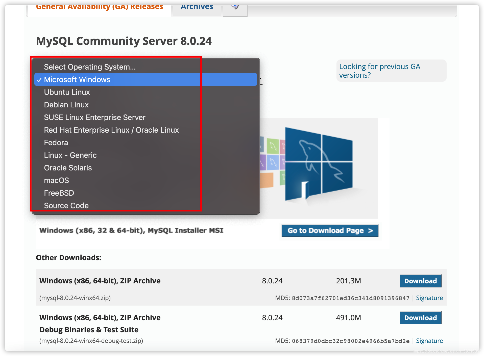Select Oracle Solaris from the OS list
The width and height of the screenshot is (484, 356).
(x=146, y=168)
